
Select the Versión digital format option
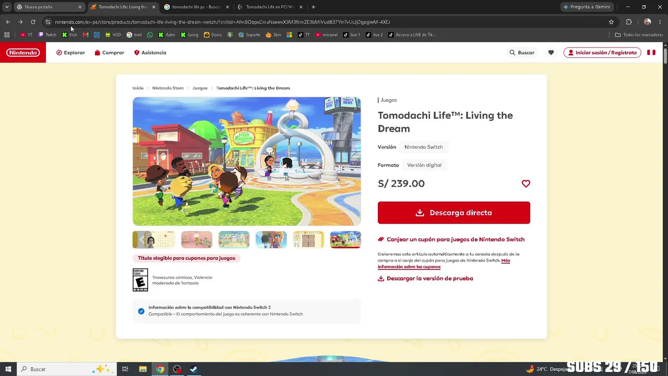[424, 165]
